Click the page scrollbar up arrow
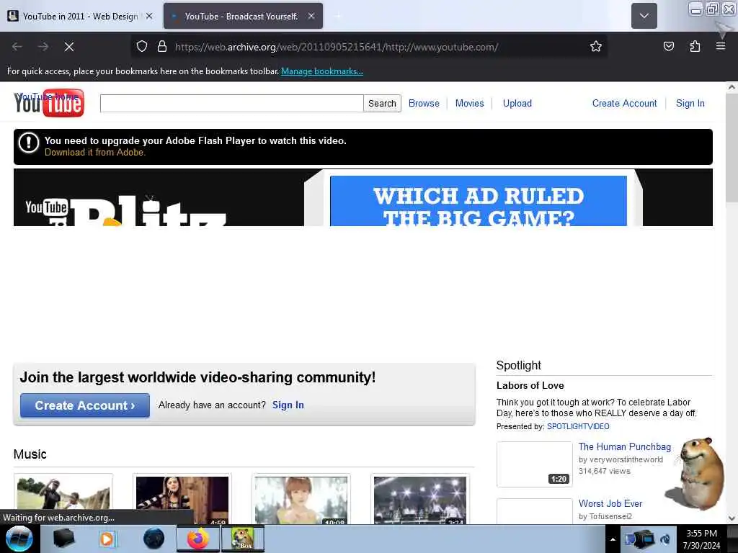 point(732,87)
